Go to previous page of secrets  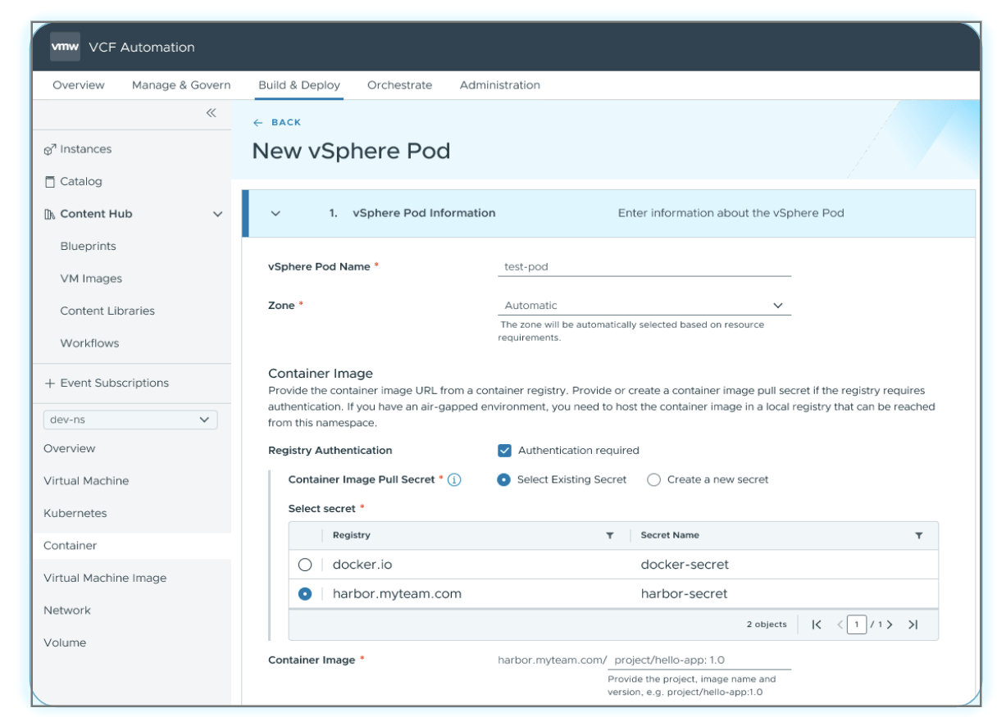[x=840, y=624]
